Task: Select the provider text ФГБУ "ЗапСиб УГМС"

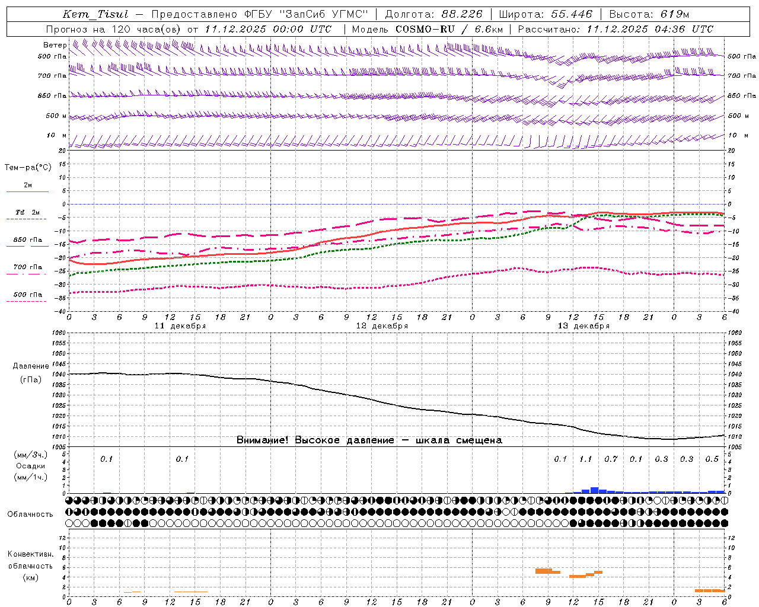Action: pyautogui.click(x=305, y=14)
